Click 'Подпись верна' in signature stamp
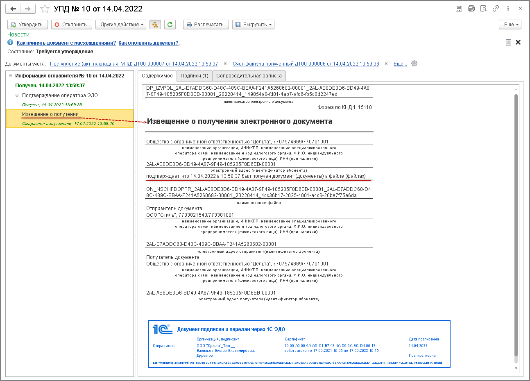Screen dimensions: 530x381 tap(422, 356)
